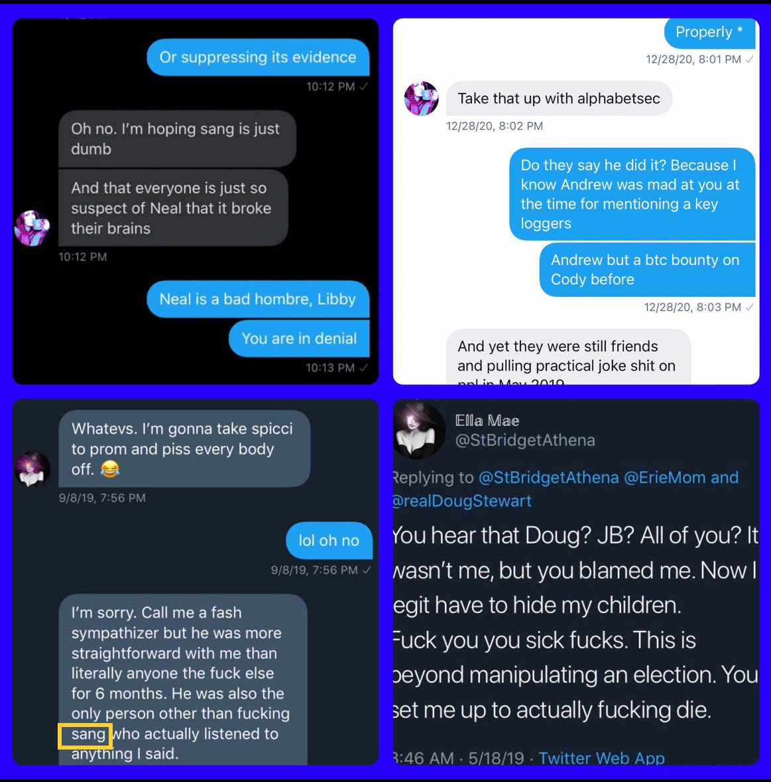Viewport: 771px width, 782px height.
Task: Click the laughing emoji in the prom message
Action: click(x=110, y=469)
